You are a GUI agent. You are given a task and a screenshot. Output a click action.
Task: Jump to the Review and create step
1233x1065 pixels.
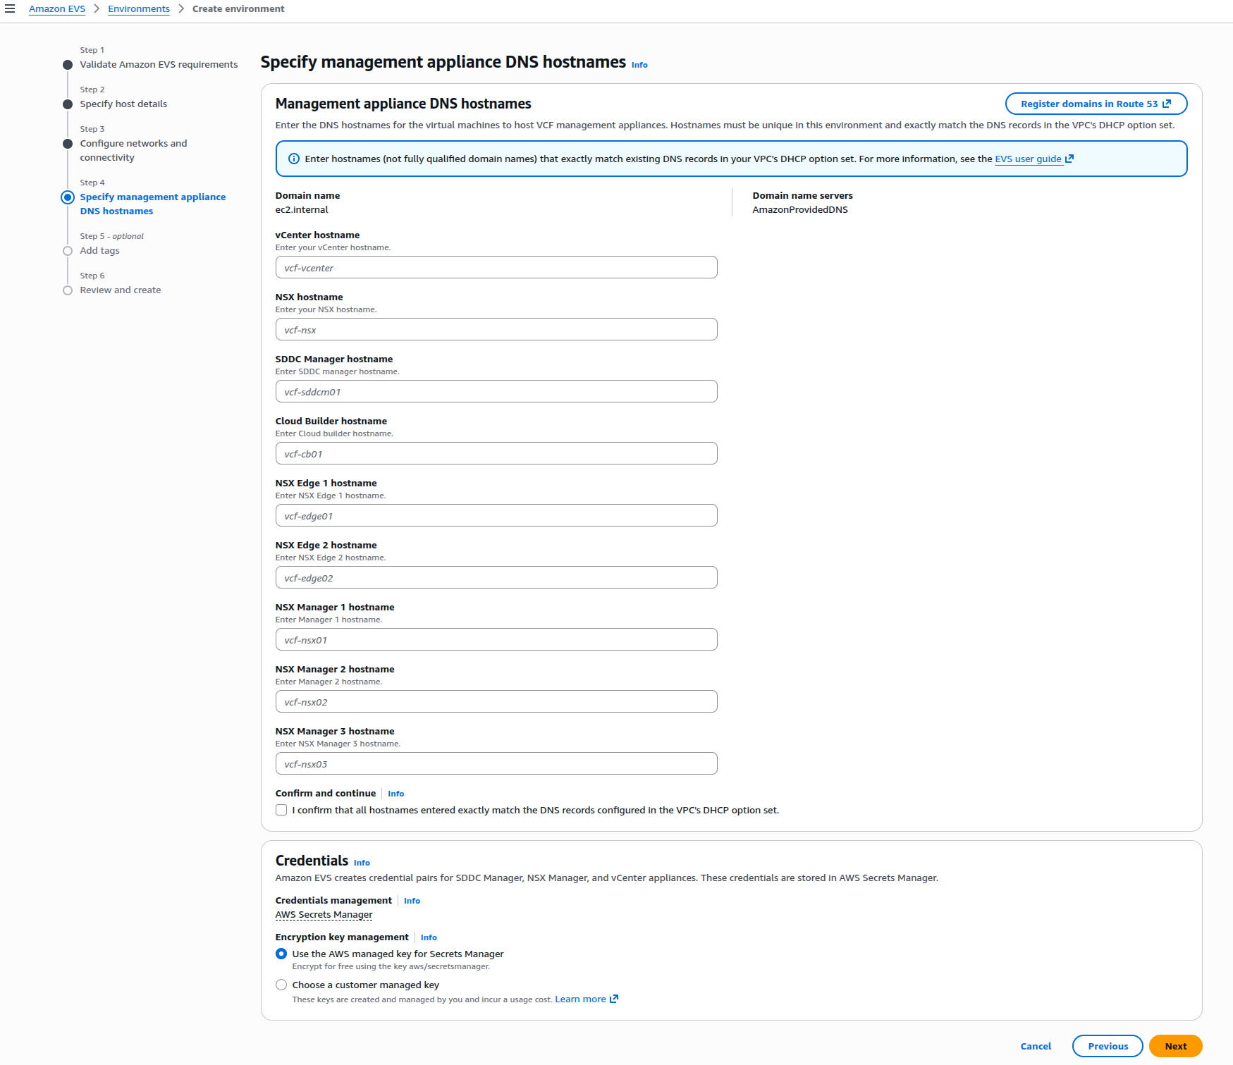(120, 290)
